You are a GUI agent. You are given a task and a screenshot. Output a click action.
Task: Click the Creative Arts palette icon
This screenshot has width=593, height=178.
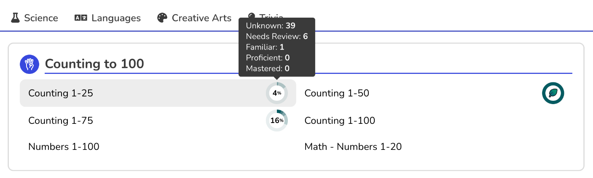coord(162,18)
